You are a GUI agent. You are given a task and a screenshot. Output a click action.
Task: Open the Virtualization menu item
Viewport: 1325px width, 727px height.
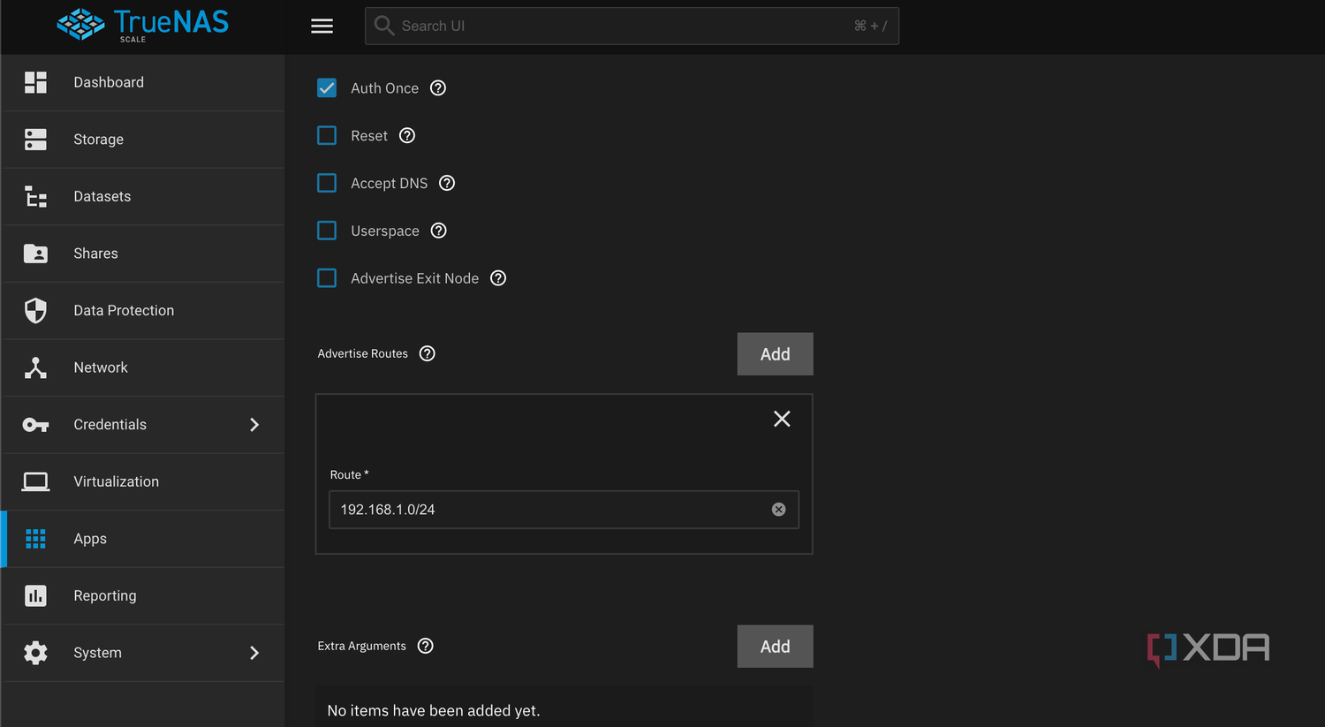click(143, 481)
